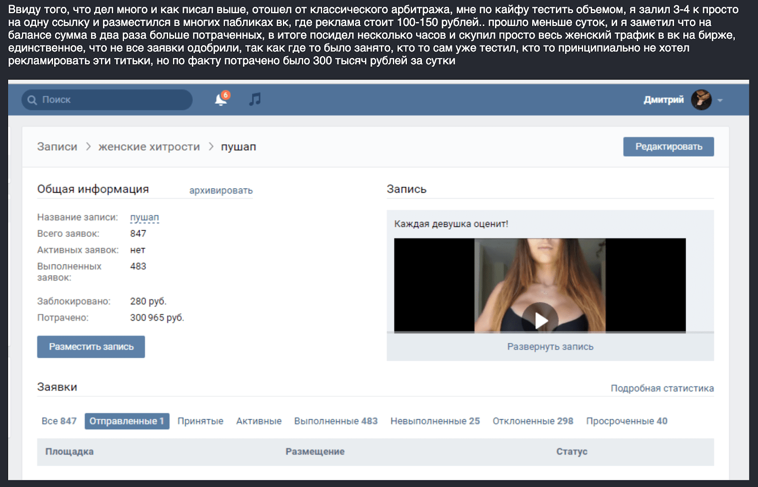The width and height of the screenshot is (758, 487).
Task: Click the архивировать link
Action: click(221, 190)
